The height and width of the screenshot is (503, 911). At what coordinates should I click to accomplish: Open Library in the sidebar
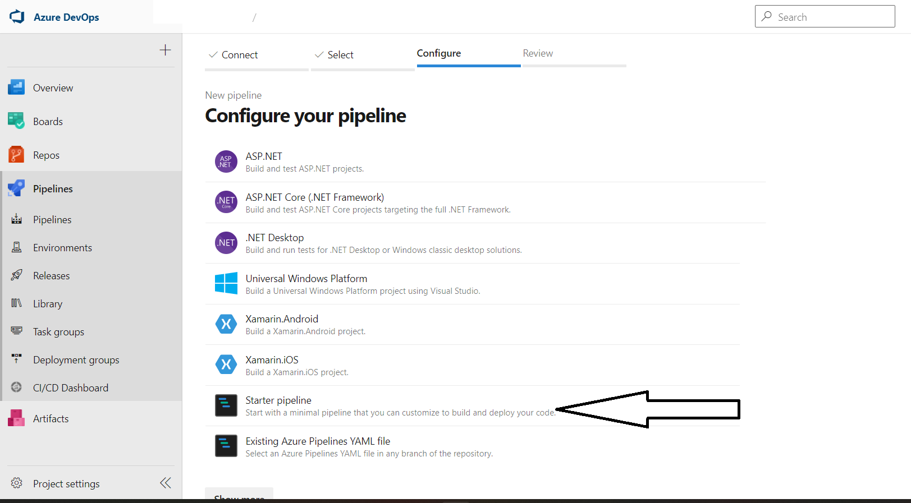(48, 304)
